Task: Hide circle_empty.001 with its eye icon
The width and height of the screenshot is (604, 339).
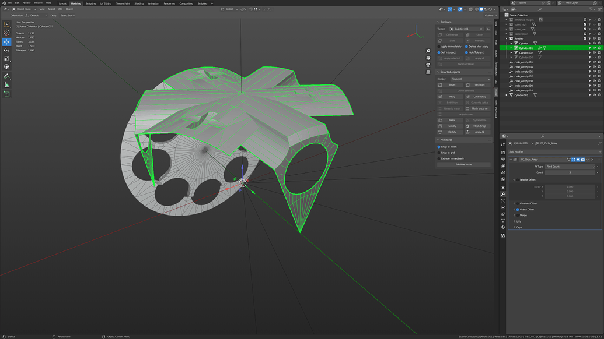Action: tap(594, 62)
